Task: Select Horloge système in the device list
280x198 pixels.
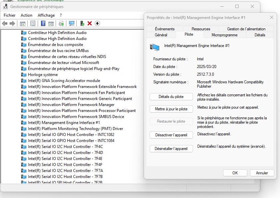Action: (43, 75)
